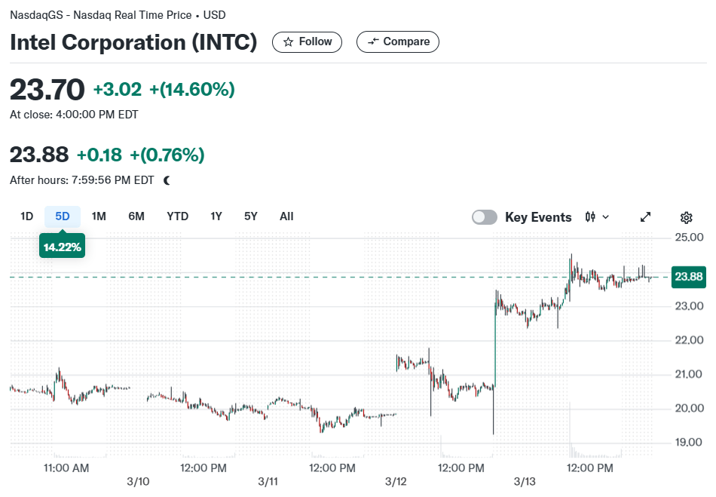Screen dimensions: 716x497
Task: Click the 19.00 price axis label
Action: [x=689, y=442]
